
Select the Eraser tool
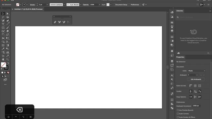pyautogui.click(x=8, y=31)
